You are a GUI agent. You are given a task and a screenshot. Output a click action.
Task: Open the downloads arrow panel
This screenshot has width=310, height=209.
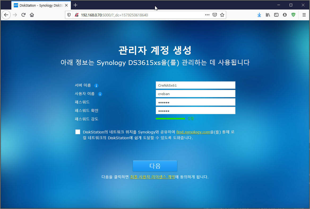[259, 15]
